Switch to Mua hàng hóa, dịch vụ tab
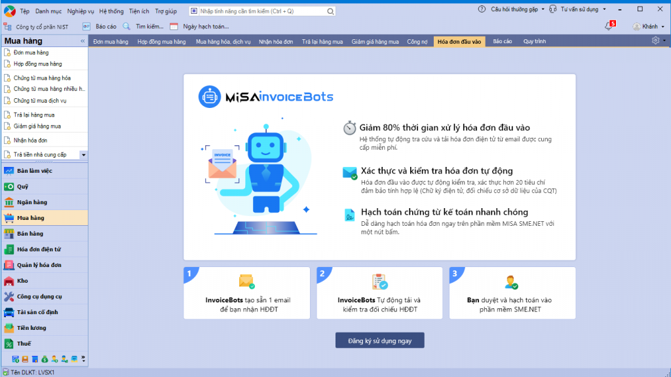The height and width of the screenshot is (377, 671). [223, 41]
